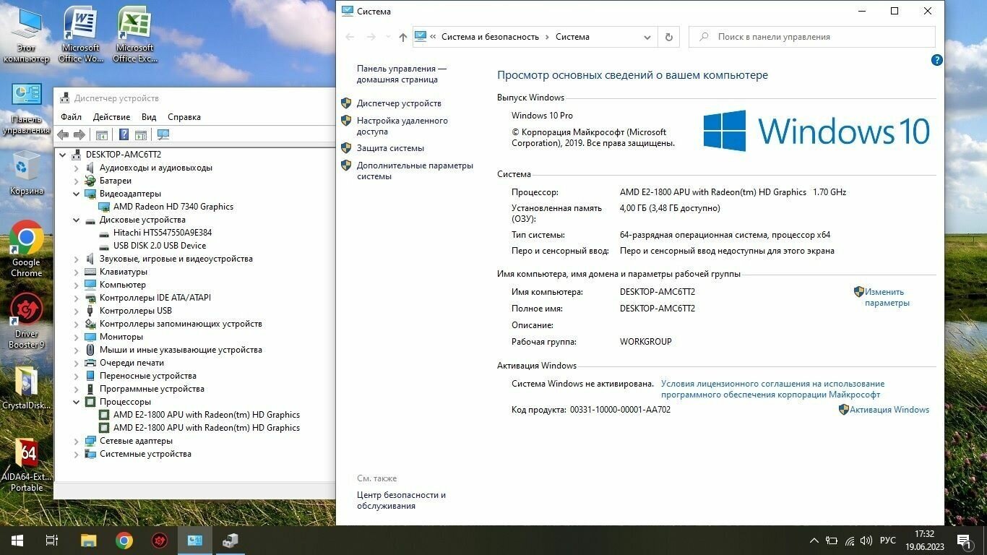Open the Файл menu in Device Manager
Viewport: 987px width, 555px height.
[71, 116]
